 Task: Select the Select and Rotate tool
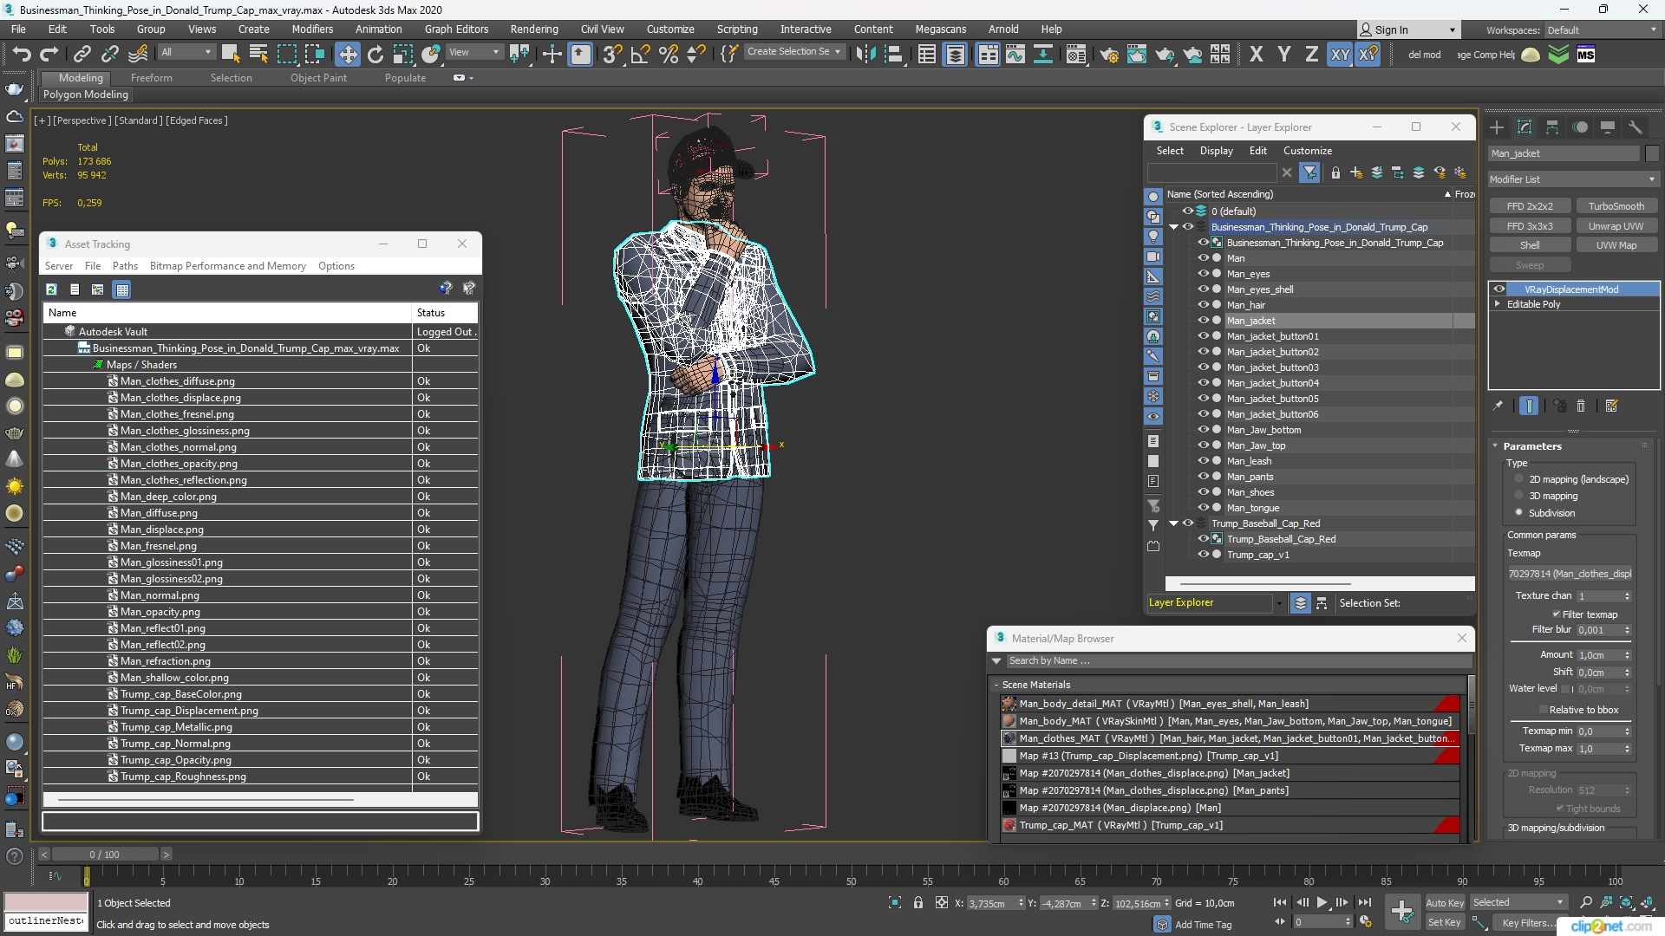375,55
